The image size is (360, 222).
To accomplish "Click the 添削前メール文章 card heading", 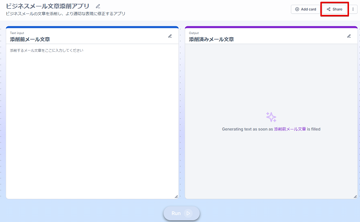I will pyautogui.click(x=30, y=39).
